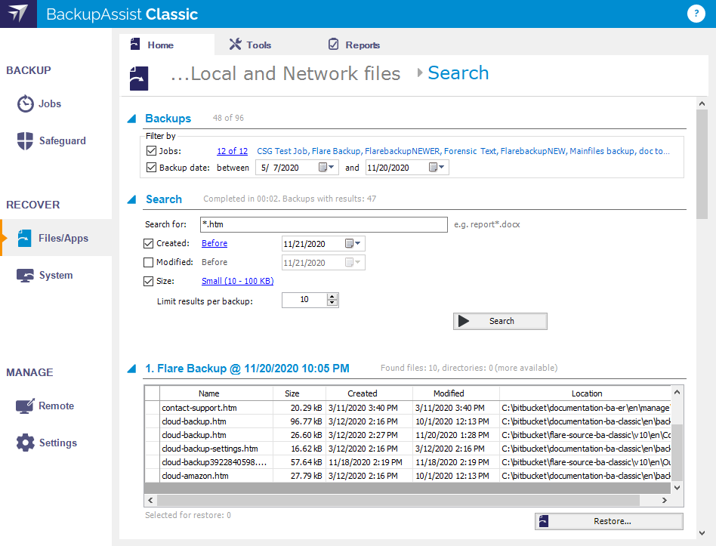Collapse the Backups section triangle
The width and height of the screenshot is (716, 546).
point(131,119)
